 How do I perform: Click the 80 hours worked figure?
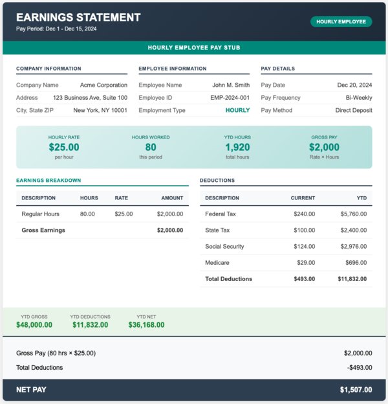click(x=151, y=147)
